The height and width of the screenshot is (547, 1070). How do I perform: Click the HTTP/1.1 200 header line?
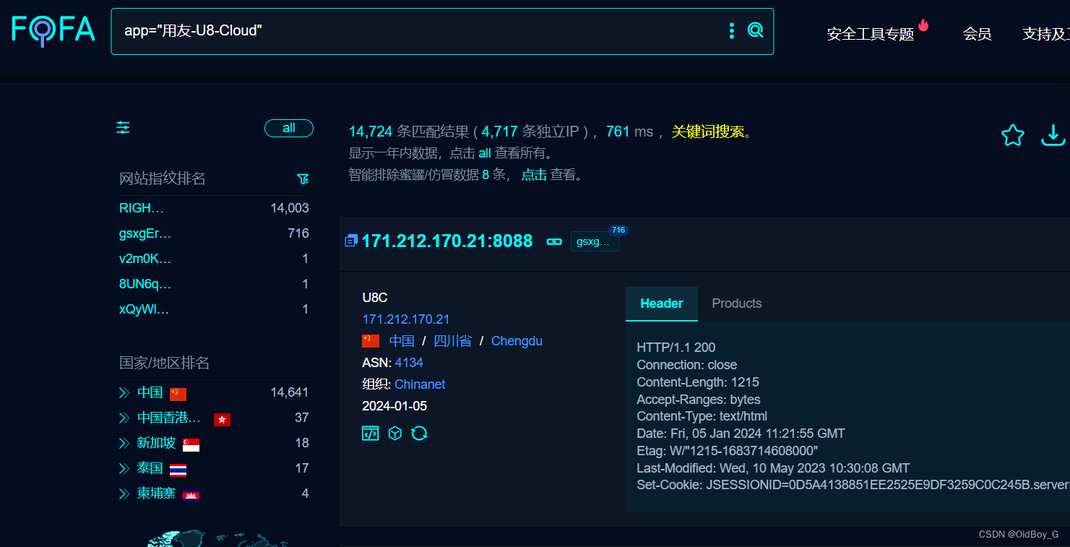[x=676, y=348]
